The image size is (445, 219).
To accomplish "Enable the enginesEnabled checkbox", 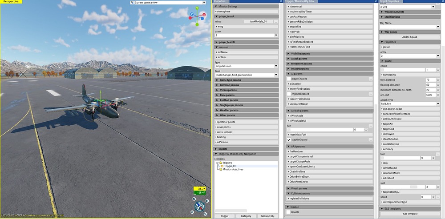I will [289, 94].
